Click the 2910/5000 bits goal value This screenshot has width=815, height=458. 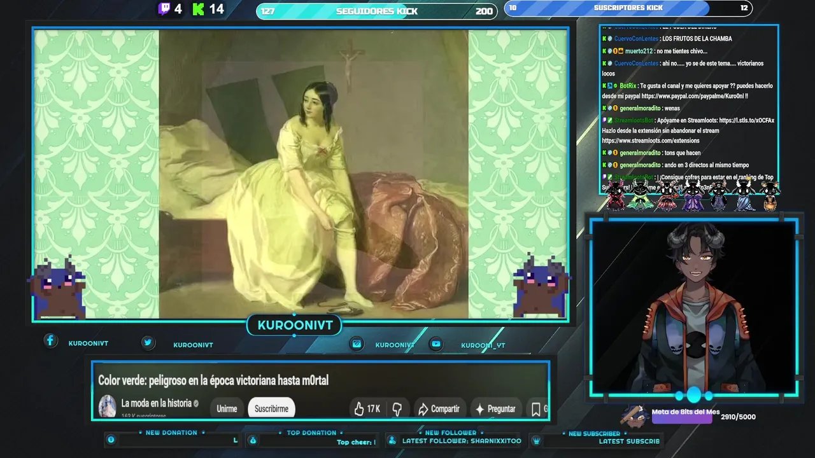738,417
